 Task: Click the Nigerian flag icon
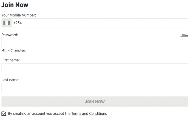coord(7,23)
